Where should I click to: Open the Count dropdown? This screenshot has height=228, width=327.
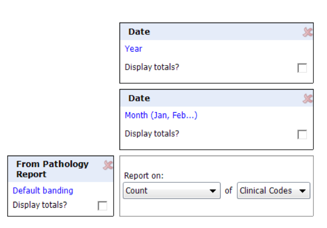pos(172,190)
